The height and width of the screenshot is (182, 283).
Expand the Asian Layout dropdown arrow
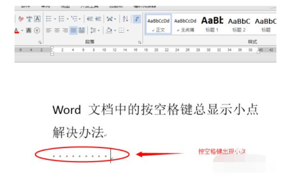[115, 19]
